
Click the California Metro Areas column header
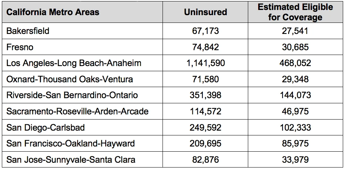tap(53, 12)
